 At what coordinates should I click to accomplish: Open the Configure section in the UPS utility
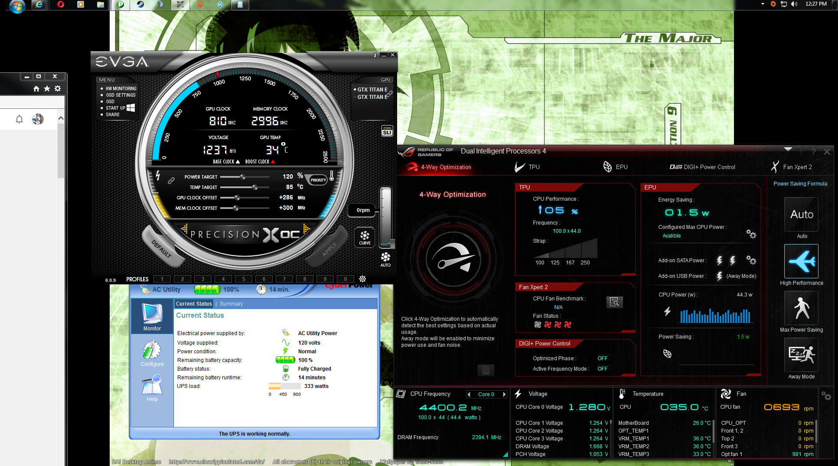(x=152, y=353)
